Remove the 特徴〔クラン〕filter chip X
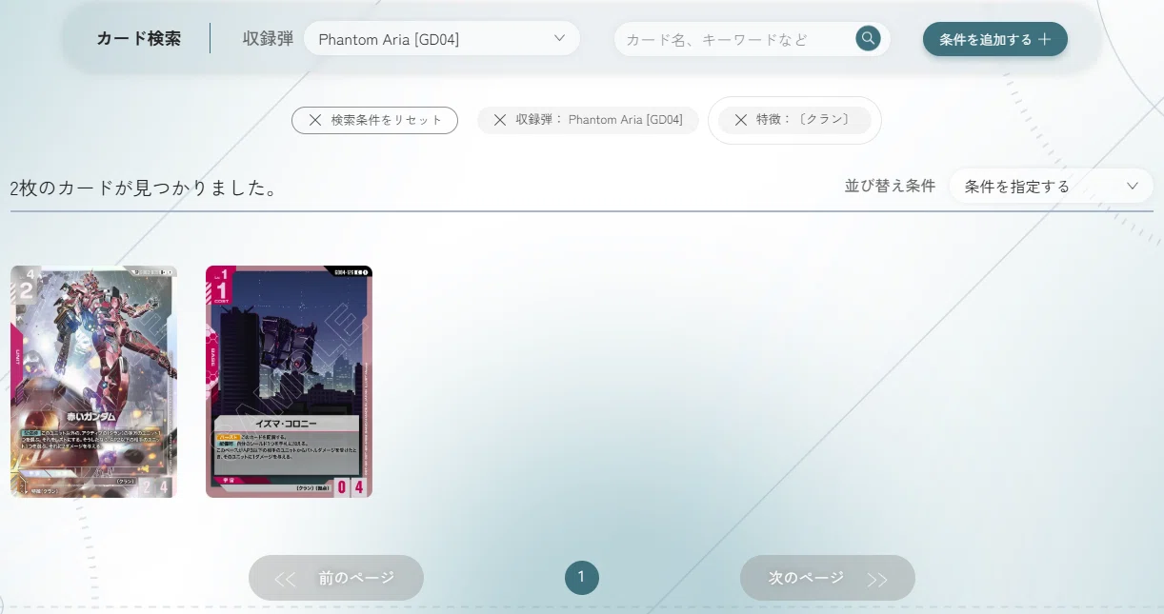This screenshot has height=614, width=1164. click(740, 120)
